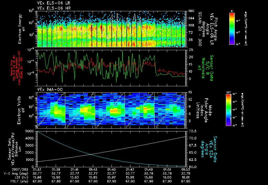268x185 pixels.
Task: Click the 9 polar angle index tick
Action: [189, 107]
